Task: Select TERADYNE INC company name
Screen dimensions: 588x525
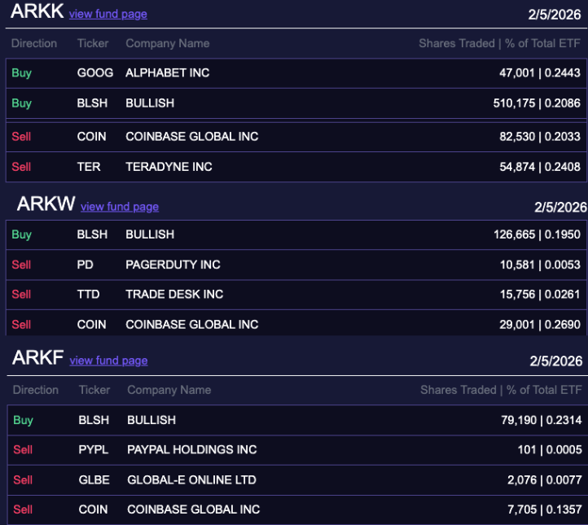Action: click(x=169, y=167)
